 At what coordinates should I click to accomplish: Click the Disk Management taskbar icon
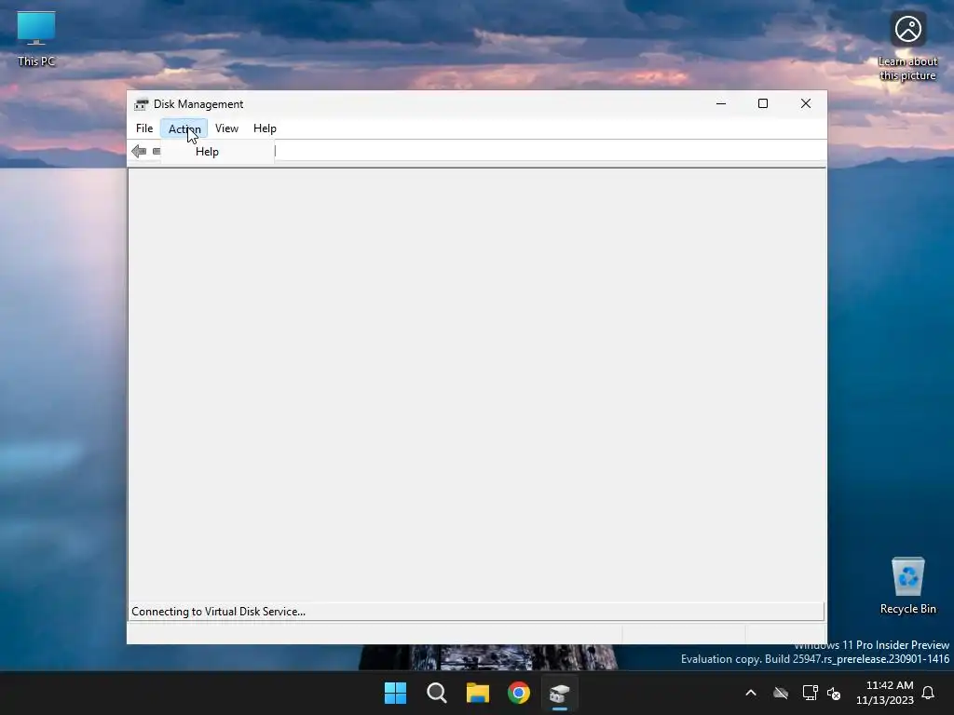coord(560,693)
